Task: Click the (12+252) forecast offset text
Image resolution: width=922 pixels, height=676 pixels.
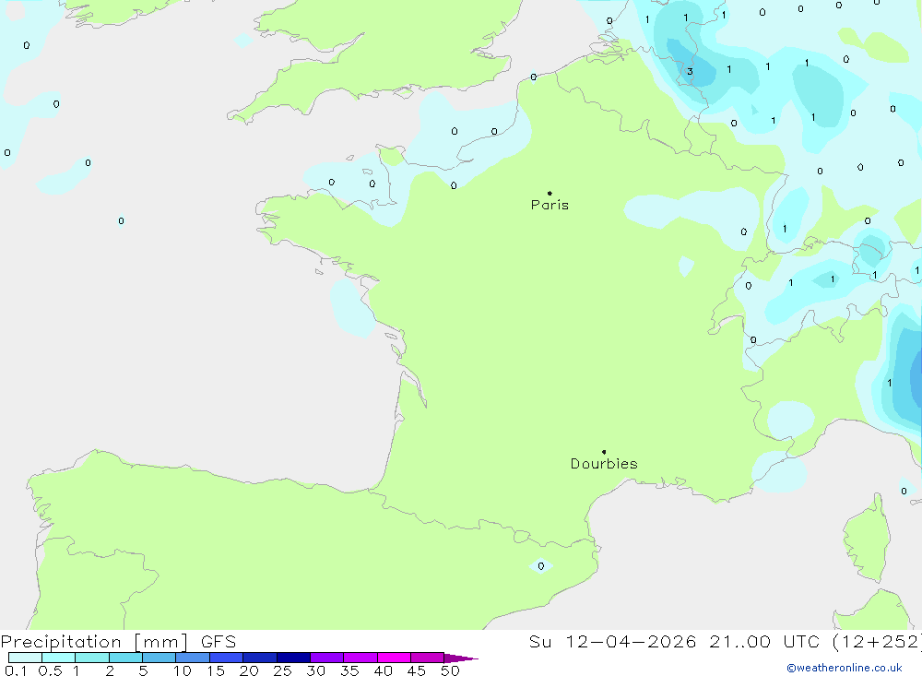Action: coord(877,641)
